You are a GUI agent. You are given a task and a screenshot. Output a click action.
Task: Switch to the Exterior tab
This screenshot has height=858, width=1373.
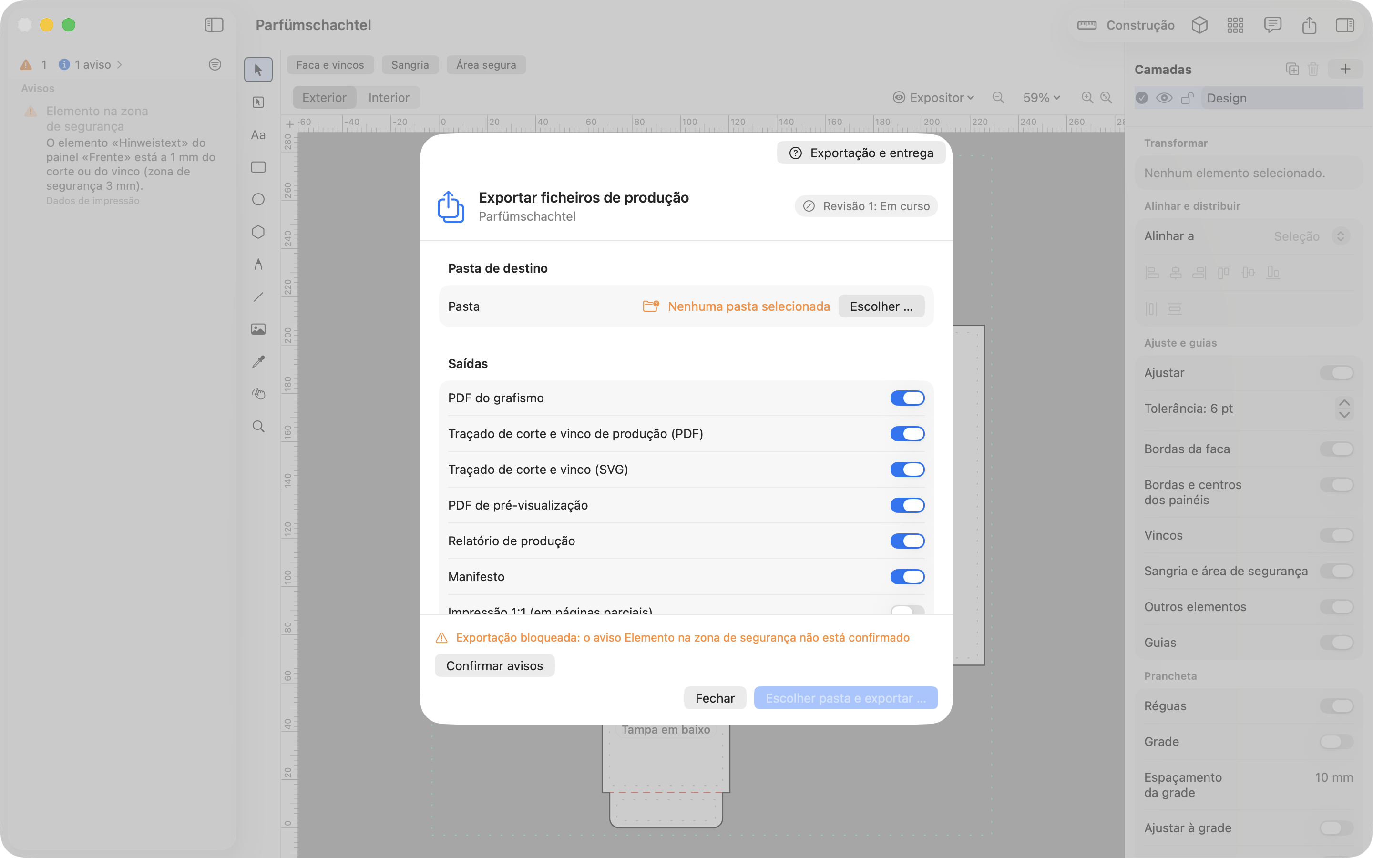click(324, 98)
